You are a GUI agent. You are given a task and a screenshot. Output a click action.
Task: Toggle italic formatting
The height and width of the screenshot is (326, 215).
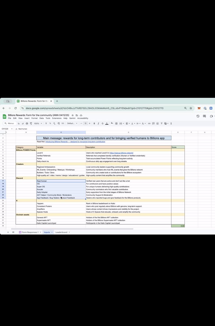click(98, 123)
